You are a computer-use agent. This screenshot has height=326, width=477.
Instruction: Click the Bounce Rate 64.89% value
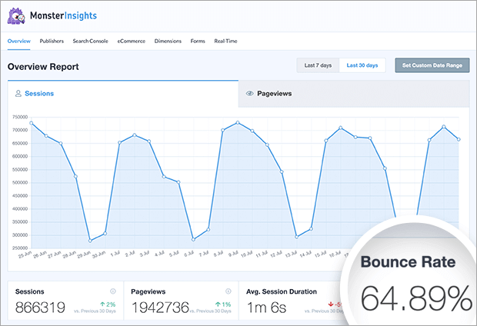(416, 298)
